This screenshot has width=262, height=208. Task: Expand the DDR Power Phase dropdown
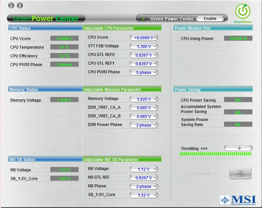[x=144, y=125]
